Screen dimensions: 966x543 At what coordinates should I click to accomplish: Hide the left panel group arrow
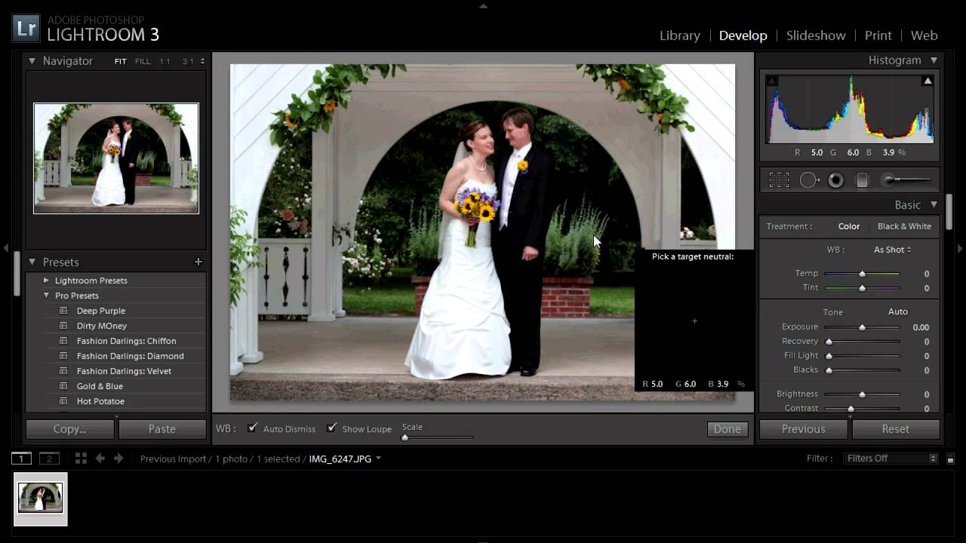pos(6,247)
